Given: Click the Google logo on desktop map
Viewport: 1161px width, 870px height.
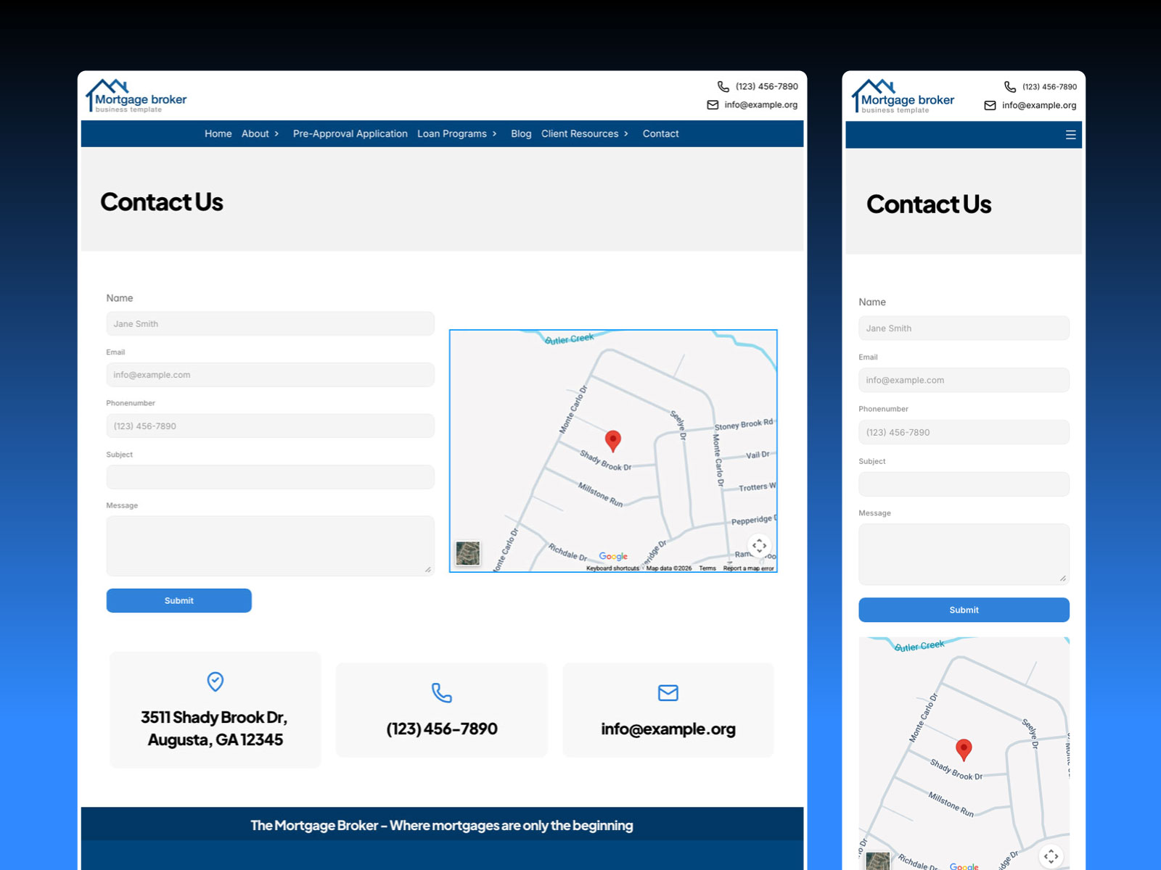Looking at the screenshot, I should [613, 556].
